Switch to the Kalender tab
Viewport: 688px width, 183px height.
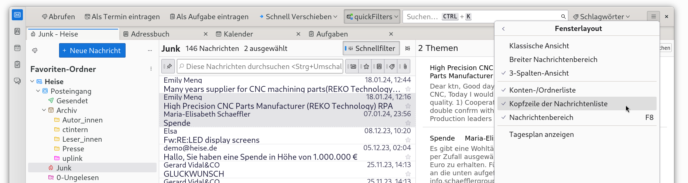238,34
